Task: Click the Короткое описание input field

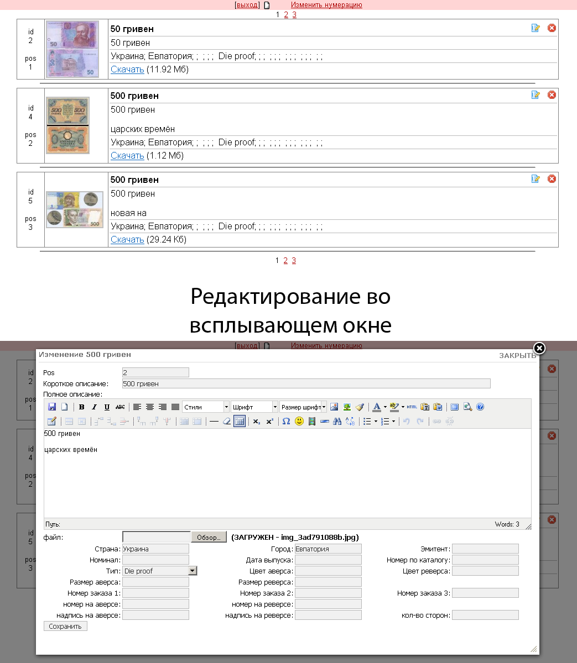Action: [306, 383]
